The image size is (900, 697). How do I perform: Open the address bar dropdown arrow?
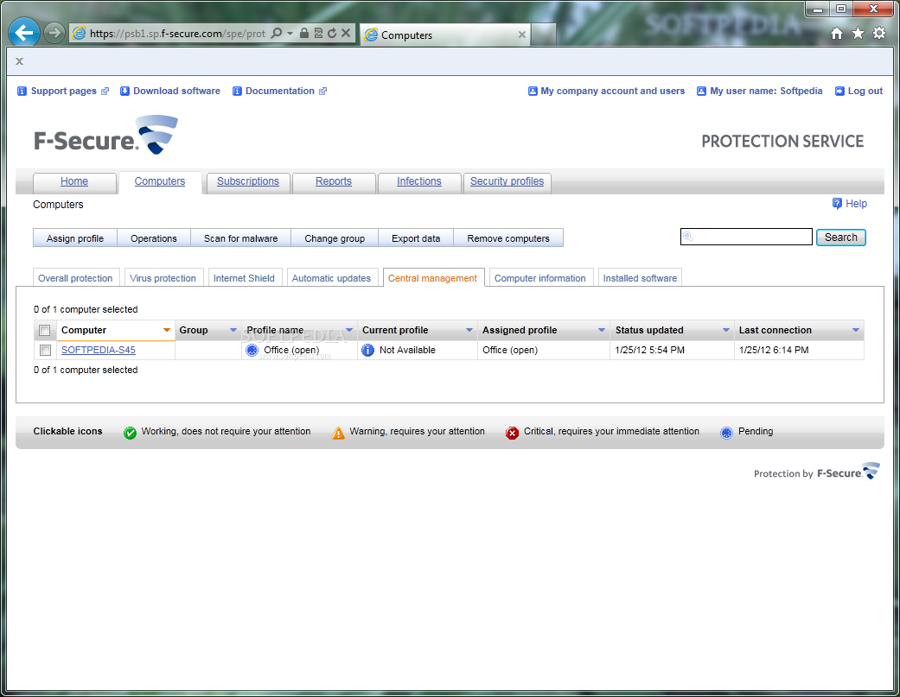[290, 33]
